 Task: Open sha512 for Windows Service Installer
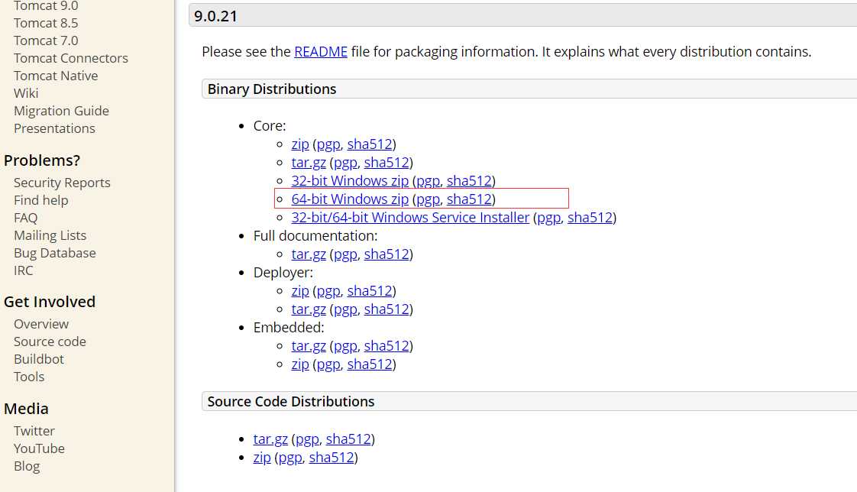pyautogui.click(x=590, y=218)
